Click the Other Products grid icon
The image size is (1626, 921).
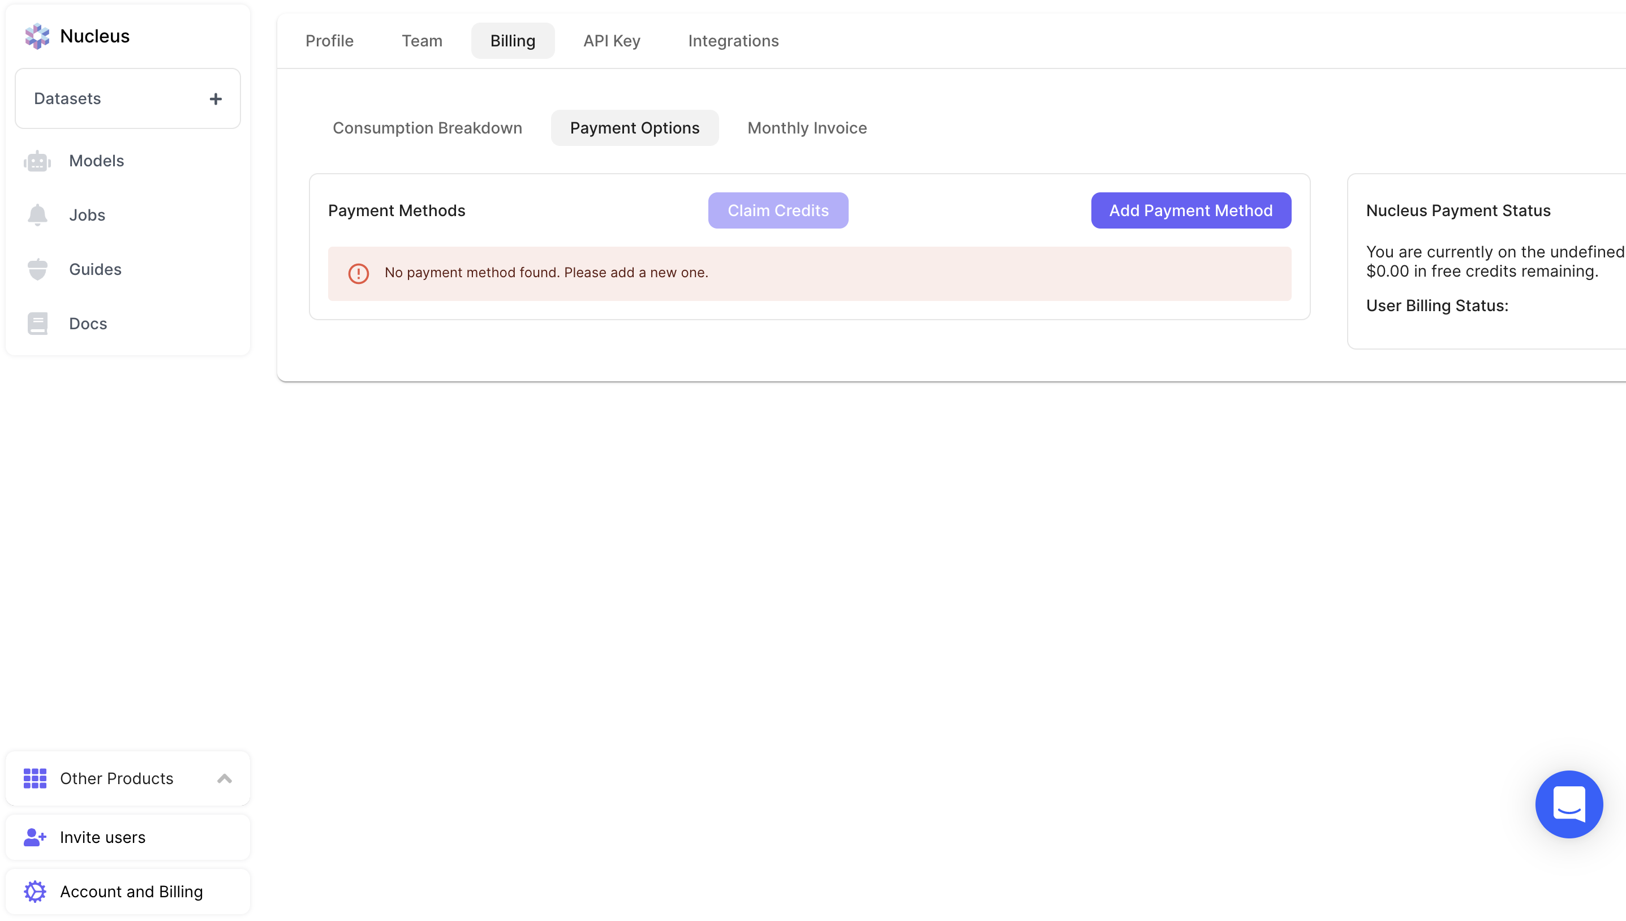(35, 778)
